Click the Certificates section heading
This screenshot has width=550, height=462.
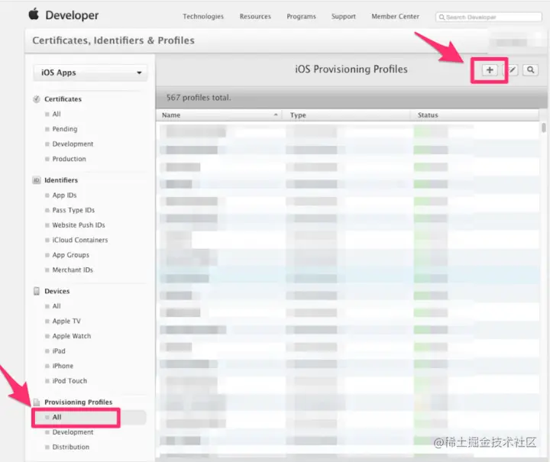tap(63, 99)
